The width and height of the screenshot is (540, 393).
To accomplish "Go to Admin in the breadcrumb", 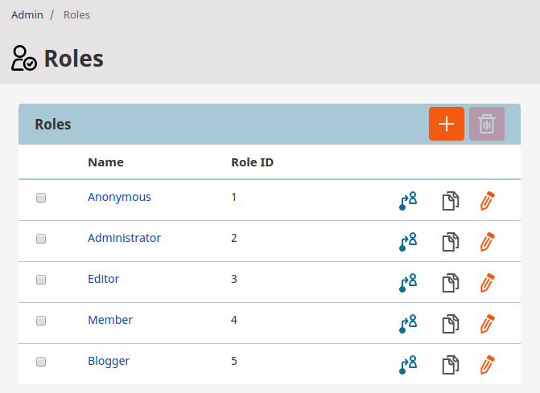I will 27,14.
